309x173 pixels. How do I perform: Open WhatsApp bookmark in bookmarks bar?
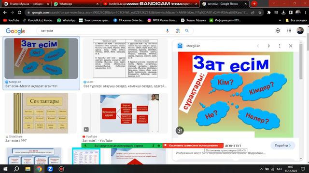coord(66,20)
